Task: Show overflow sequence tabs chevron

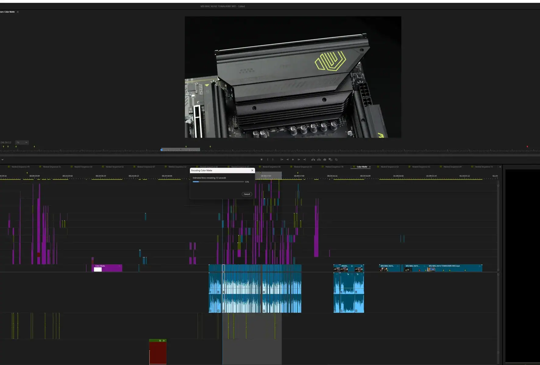Action: 500,167
